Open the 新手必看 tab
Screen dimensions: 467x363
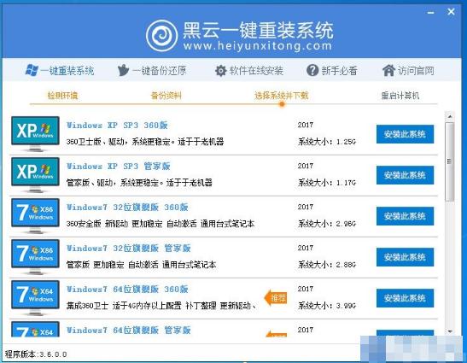tap(332, 71)
